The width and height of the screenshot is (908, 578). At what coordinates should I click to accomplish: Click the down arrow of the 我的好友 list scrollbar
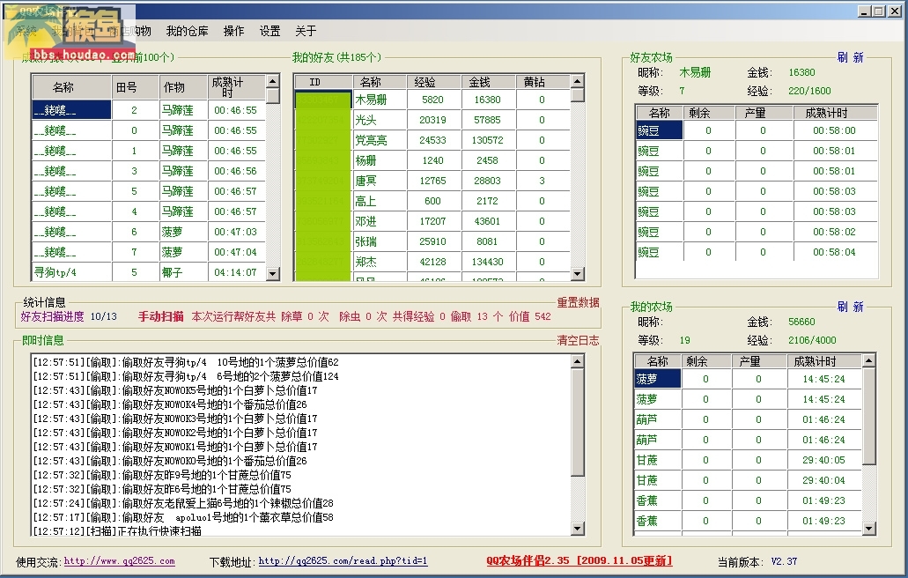(x=577, y=274)
